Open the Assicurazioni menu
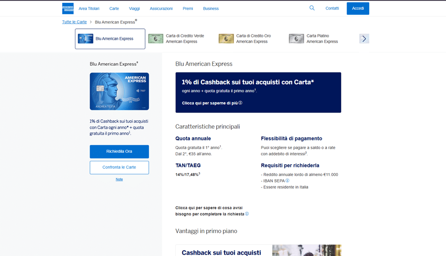This screenshot has height=256, width=446. [161, 9]
